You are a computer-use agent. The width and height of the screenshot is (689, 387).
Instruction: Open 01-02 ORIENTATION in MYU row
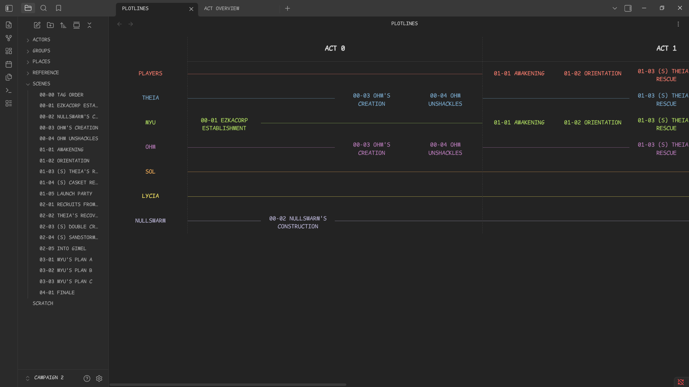pos(592,123)
